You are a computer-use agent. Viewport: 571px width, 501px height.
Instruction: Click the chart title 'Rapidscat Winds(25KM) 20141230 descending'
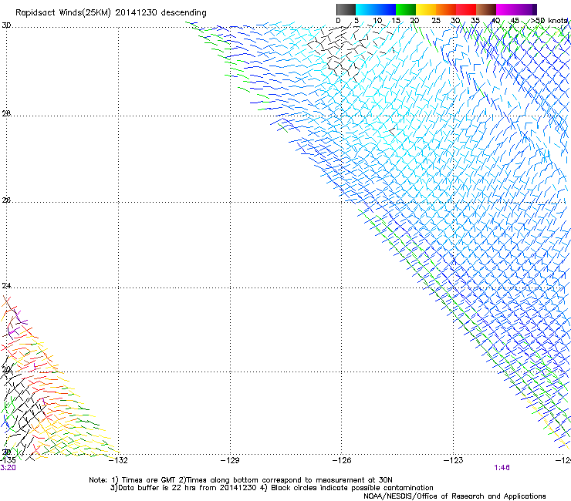tap(110, 13)
